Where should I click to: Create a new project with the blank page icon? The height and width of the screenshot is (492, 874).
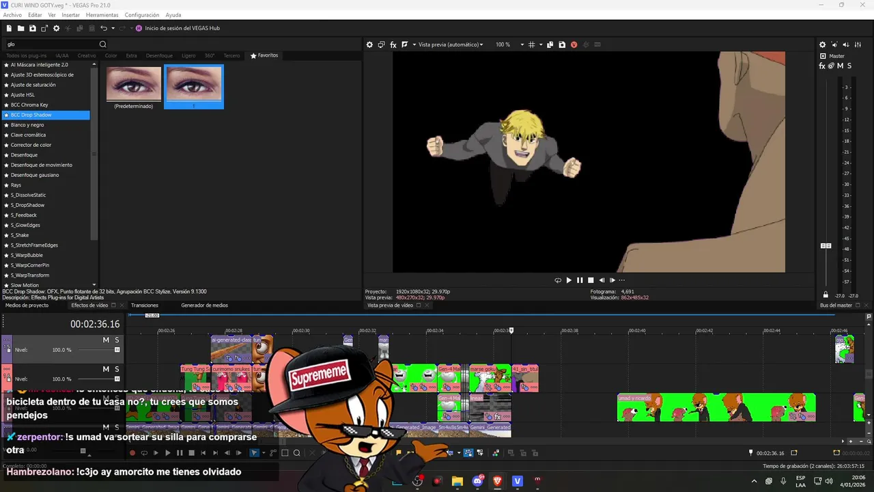point(9,28)
